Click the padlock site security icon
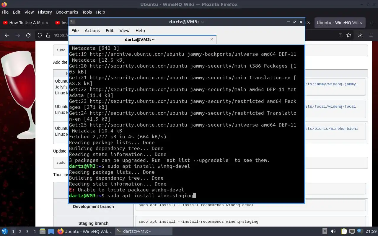The width and height of the screenshot is (378, 236). pos(48,35)
